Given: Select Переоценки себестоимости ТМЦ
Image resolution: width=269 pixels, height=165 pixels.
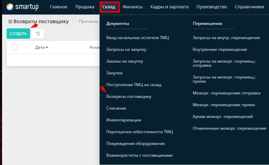Looking at the screenshot, I should click(x=140, y=132).
